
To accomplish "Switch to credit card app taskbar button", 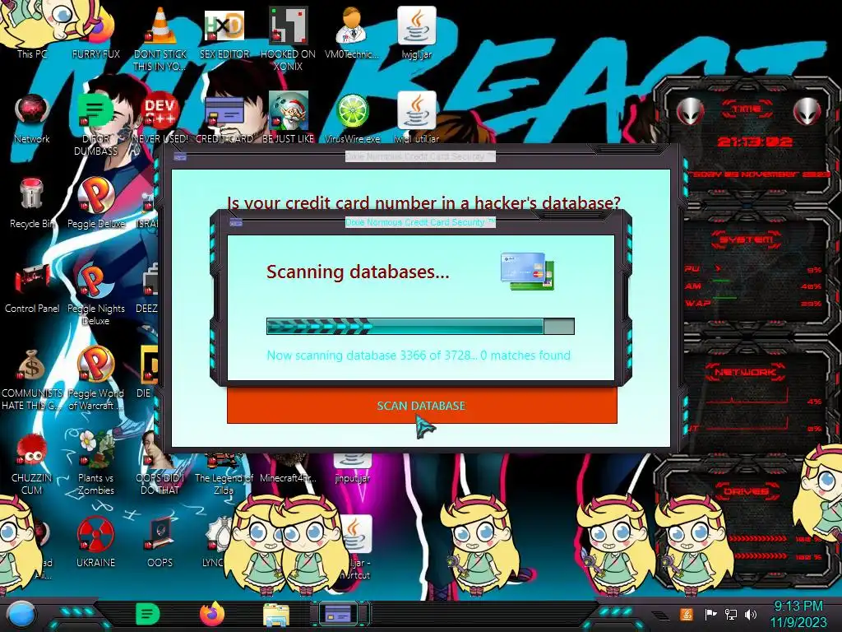I will pos(338,614).
